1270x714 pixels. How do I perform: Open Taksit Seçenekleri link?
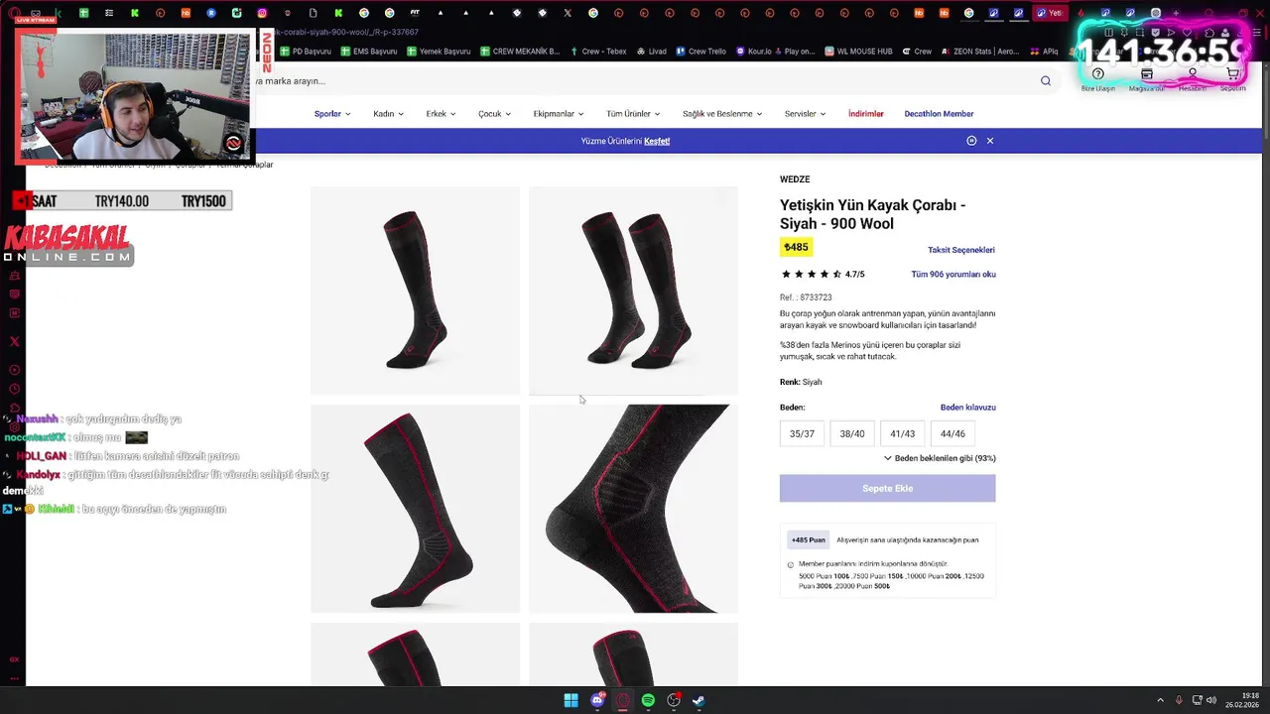tap(961, 250)
